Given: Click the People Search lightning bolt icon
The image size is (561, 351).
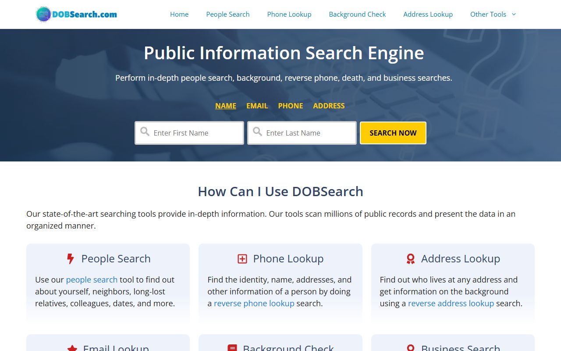Looking at the screenshot, I should coord(70,259).
